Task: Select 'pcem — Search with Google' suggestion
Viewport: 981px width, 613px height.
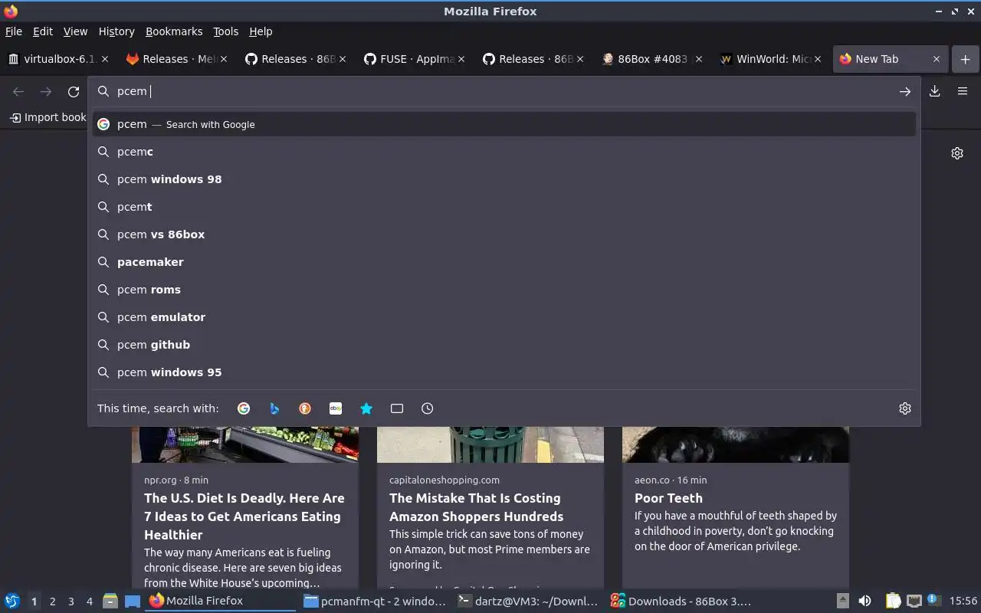Action: [504, 124]
